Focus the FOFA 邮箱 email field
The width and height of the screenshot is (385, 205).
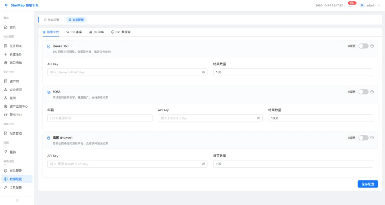click(100, 118)
